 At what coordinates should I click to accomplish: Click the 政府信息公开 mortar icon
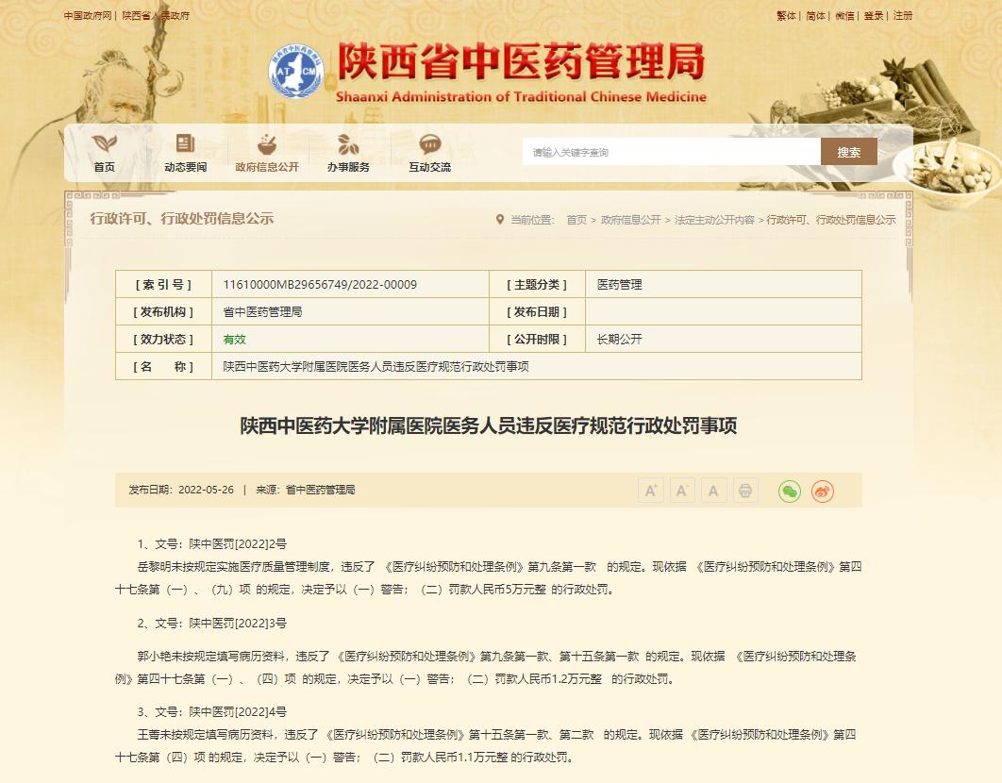point(266,143)
